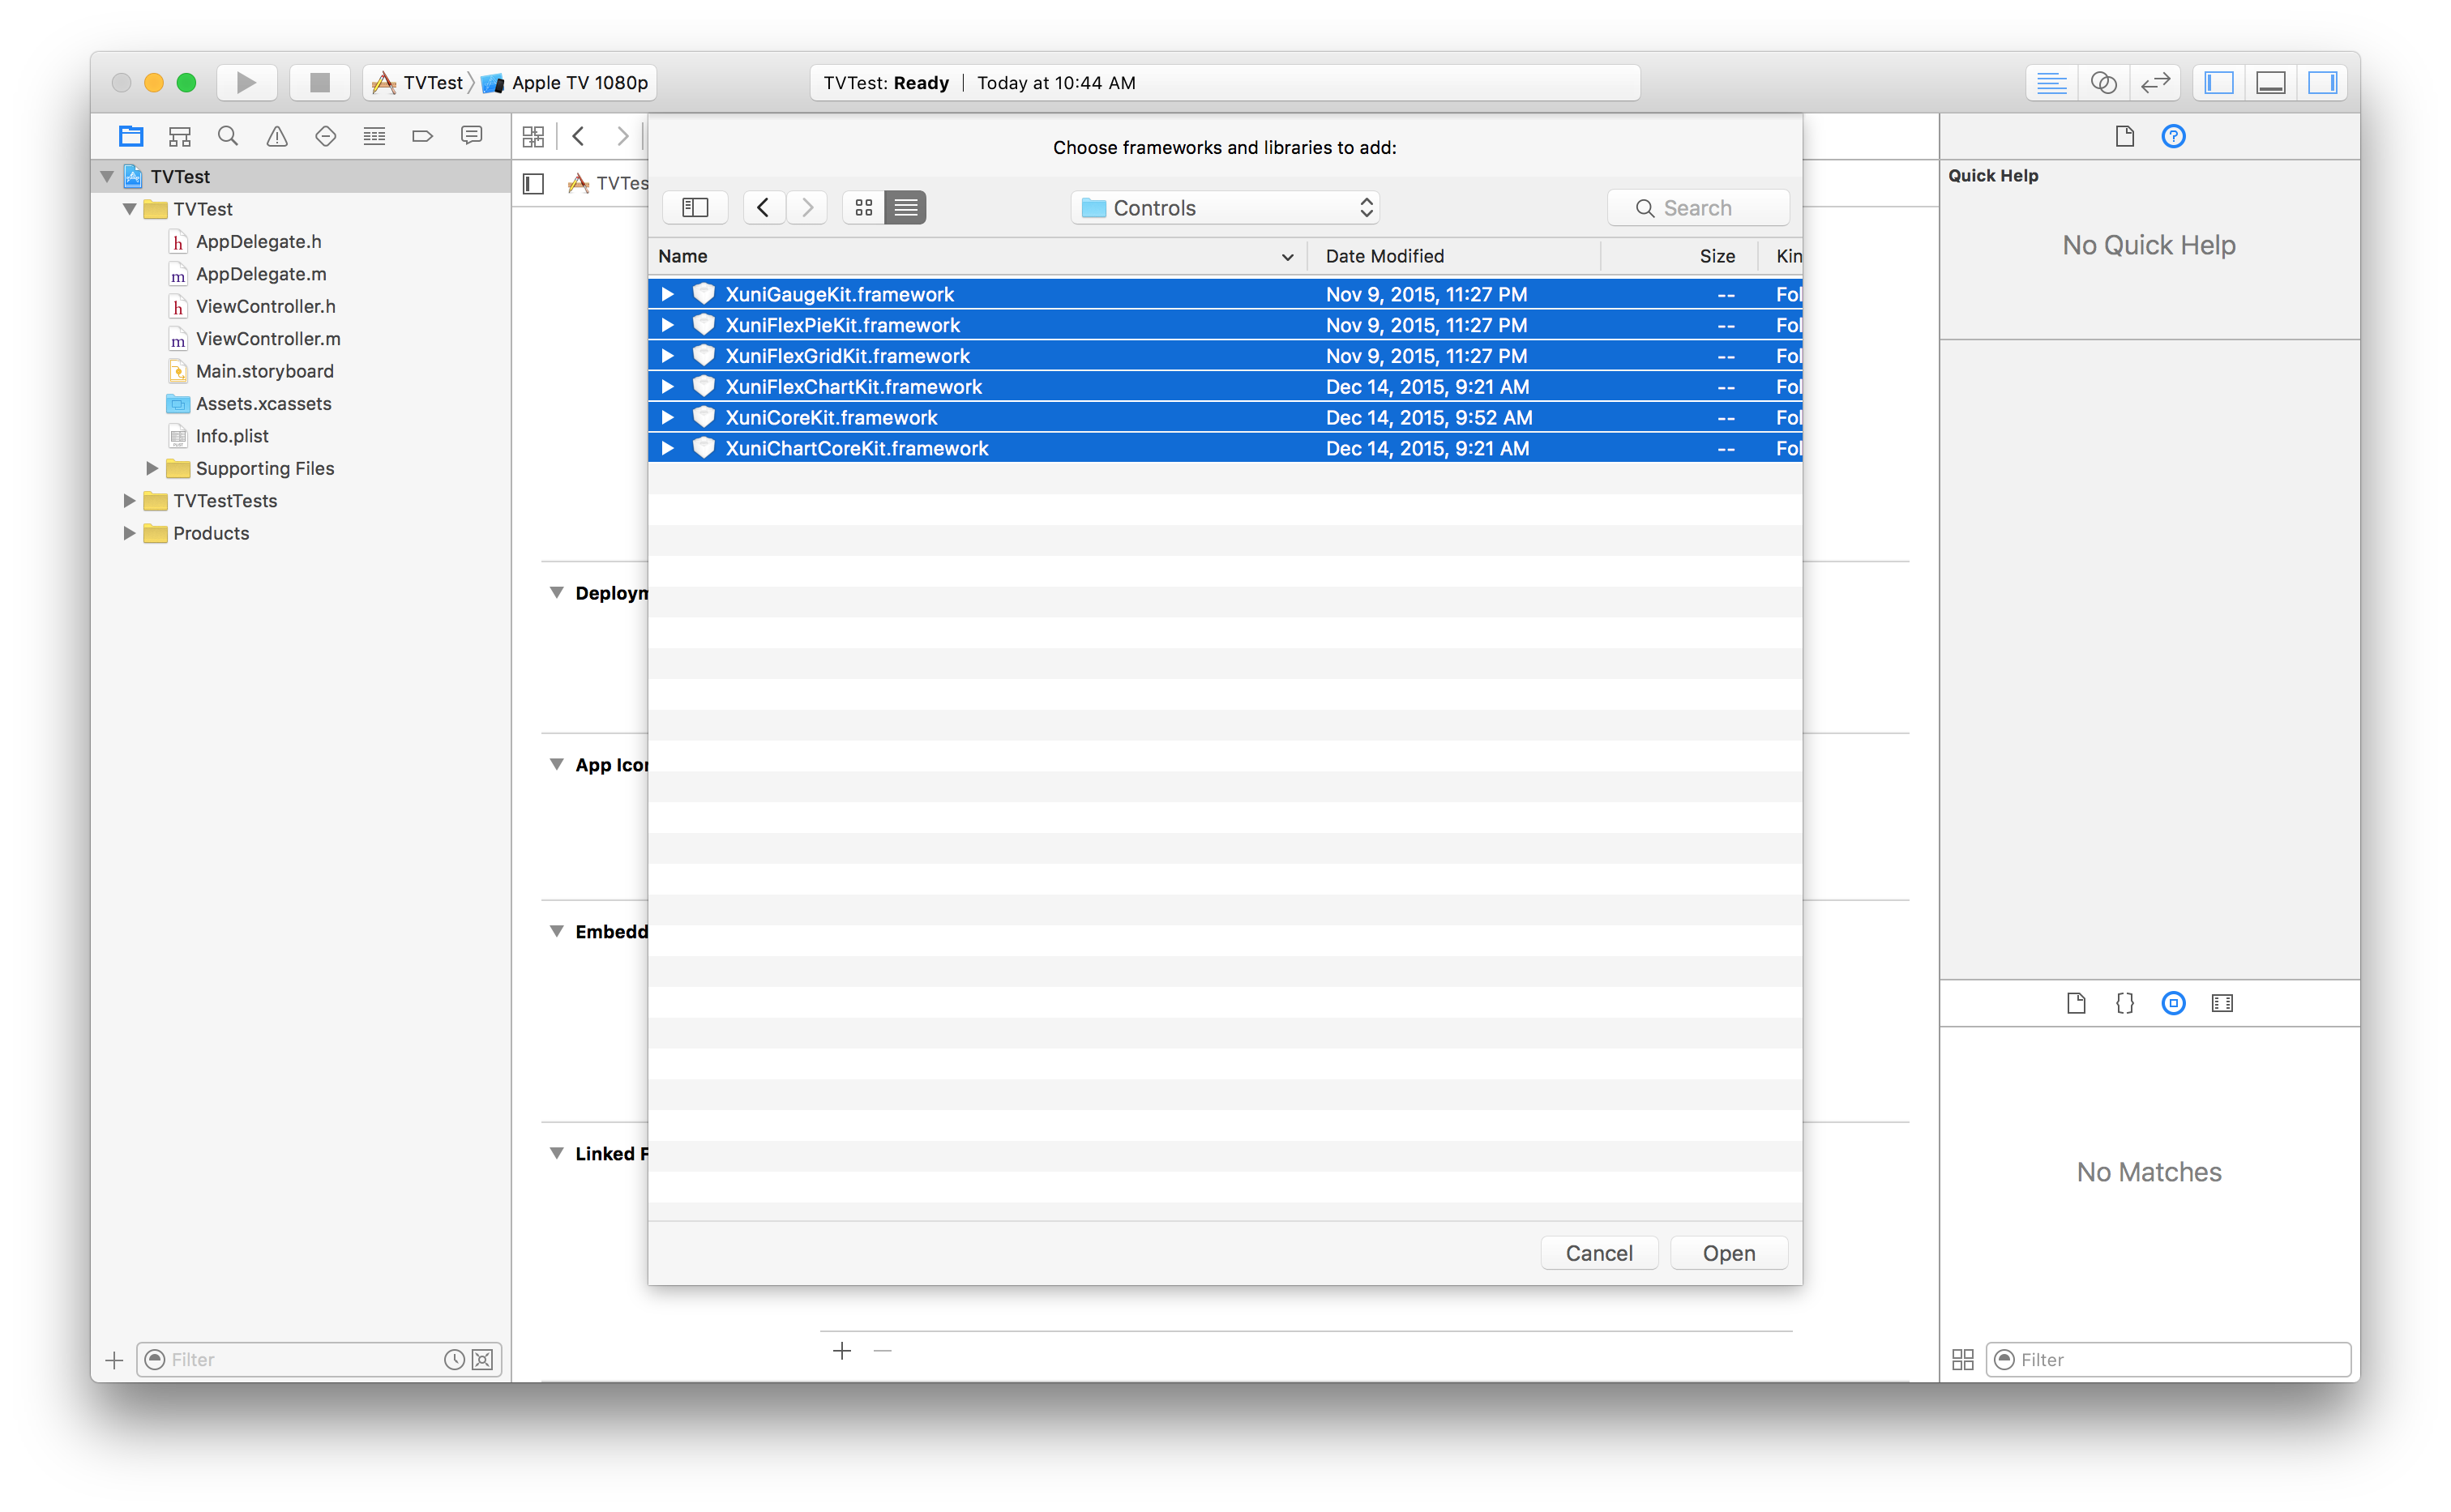
Task: Open the Project navigator folder icon
Action: coord(131,136)
